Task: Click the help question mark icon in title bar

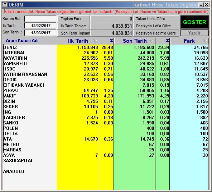Action: pyautogui.click(x=5, y=5)
